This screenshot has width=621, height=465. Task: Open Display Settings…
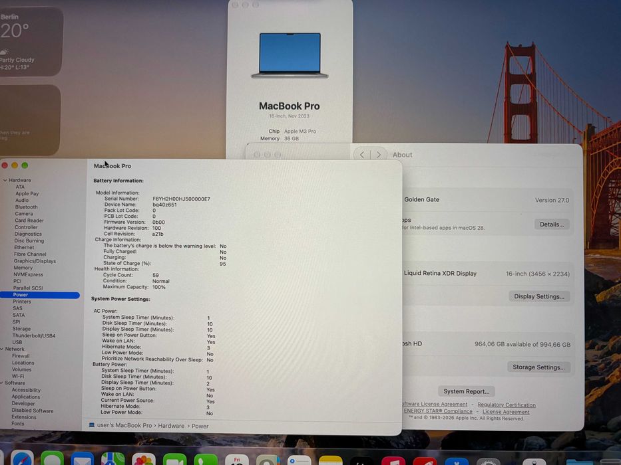539,296
